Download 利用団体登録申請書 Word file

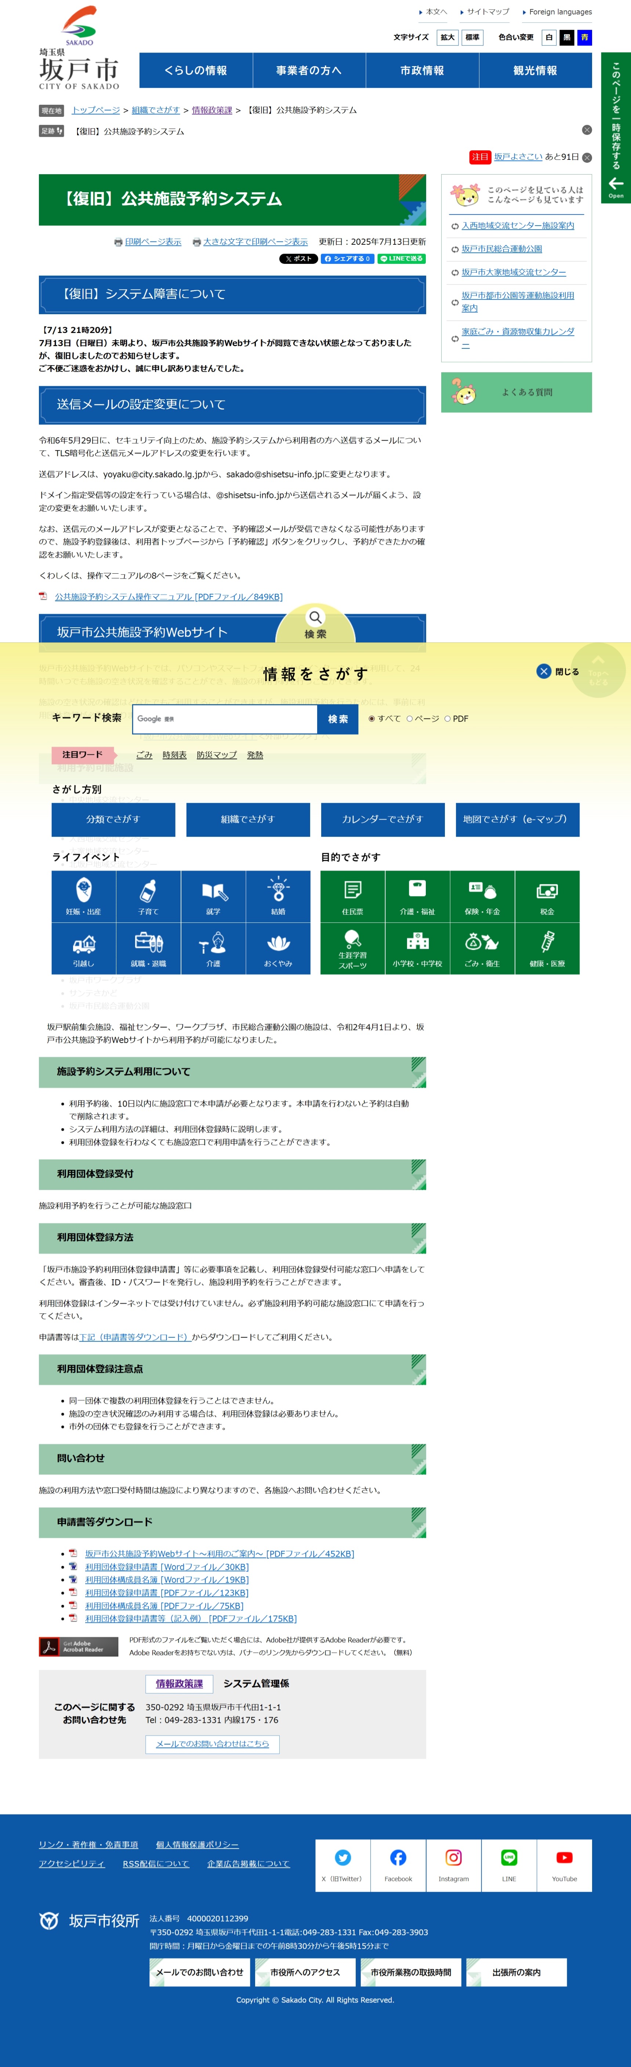pyautogui.click(x=167, y=1567)
